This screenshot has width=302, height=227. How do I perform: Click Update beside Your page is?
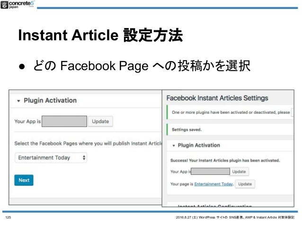click(245, 184)
